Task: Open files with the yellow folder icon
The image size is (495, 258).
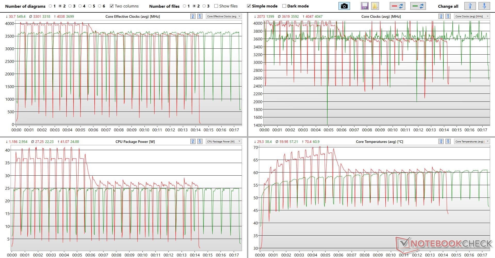Action: pos(375,6)
